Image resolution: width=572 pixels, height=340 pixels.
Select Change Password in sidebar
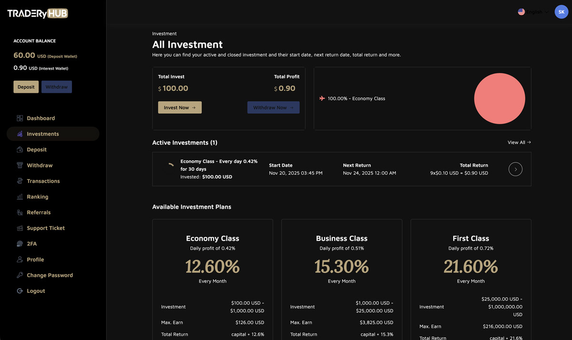50,275
